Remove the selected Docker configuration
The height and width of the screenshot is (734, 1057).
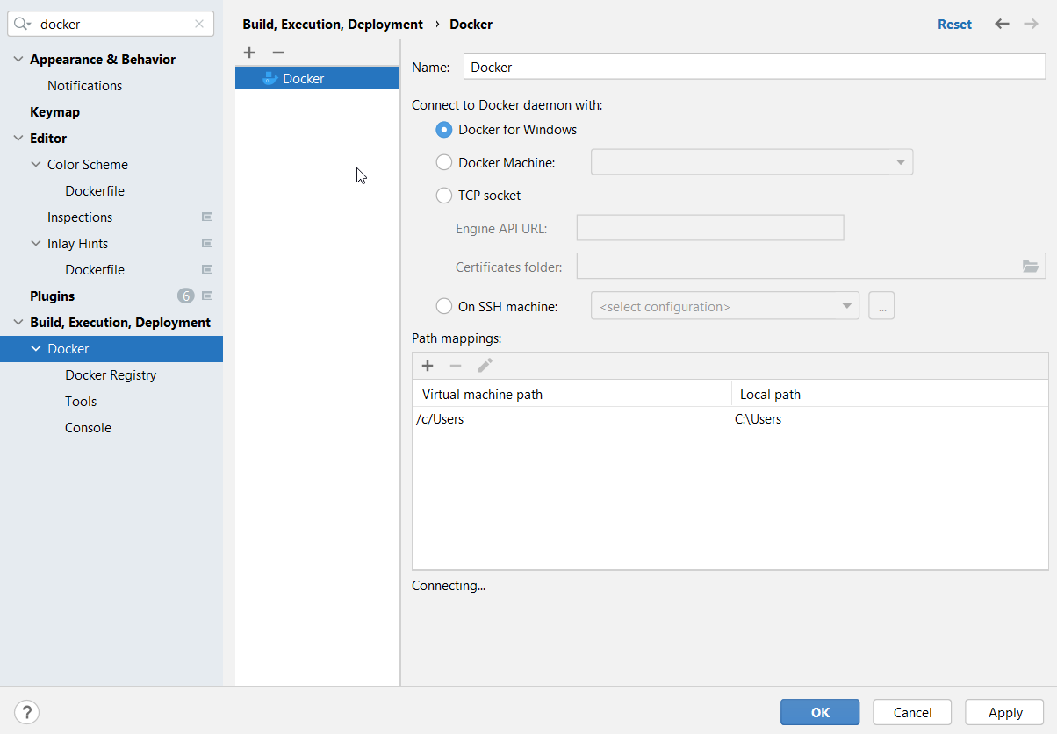[x=278, y=53]
